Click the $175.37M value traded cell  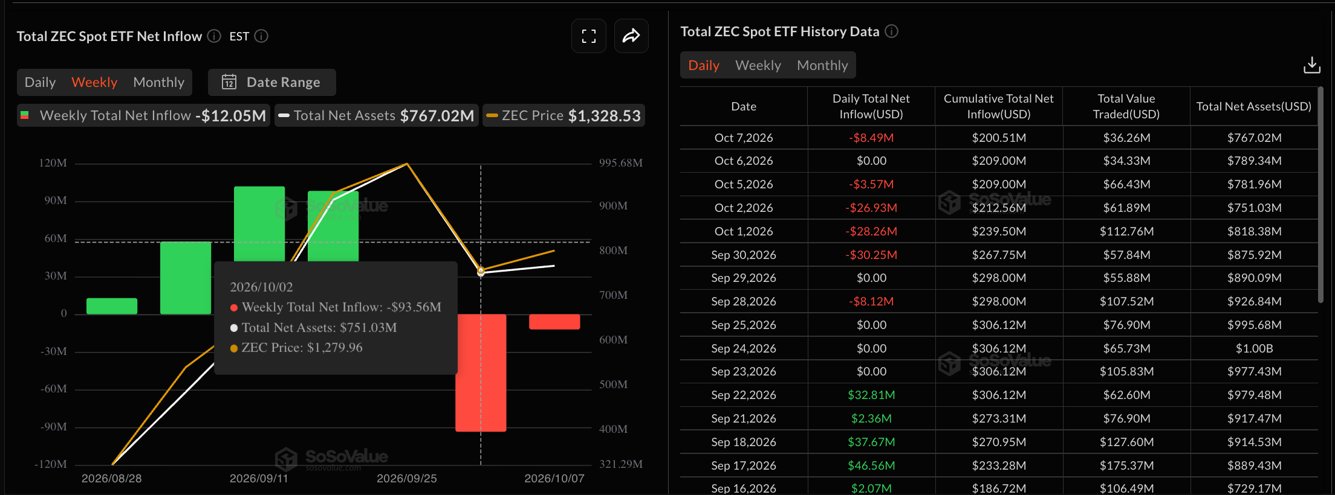[x=1126, y=465]
